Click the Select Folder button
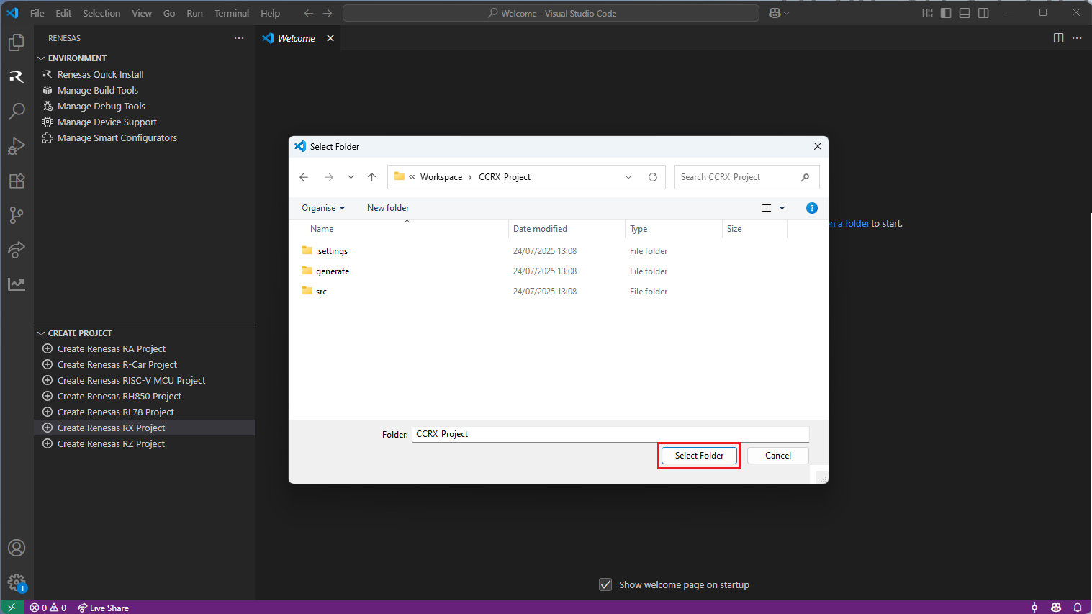Viewport: 1092px width, 614px height. pyautogui.click(x=699, y=456)
